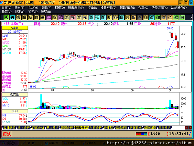Click the tab scroll right arrow
The height and width of the screenshot is (146, 194).
[x=190, y=128]
